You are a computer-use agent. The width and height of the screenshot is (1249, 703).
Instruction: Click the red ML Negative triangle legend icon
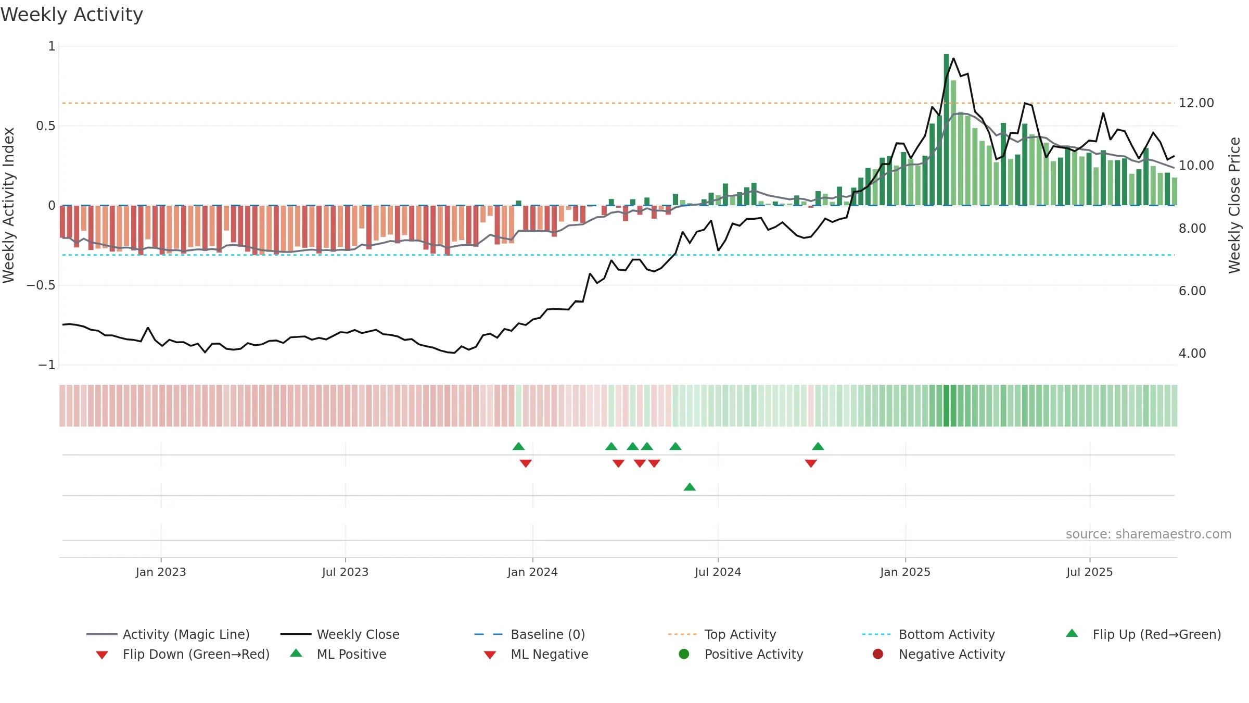[x=490, y=655]
